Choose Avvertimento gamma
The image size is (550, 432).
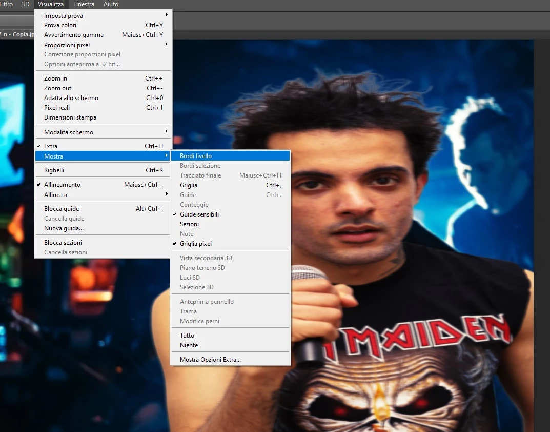click(x=104, y=35)
